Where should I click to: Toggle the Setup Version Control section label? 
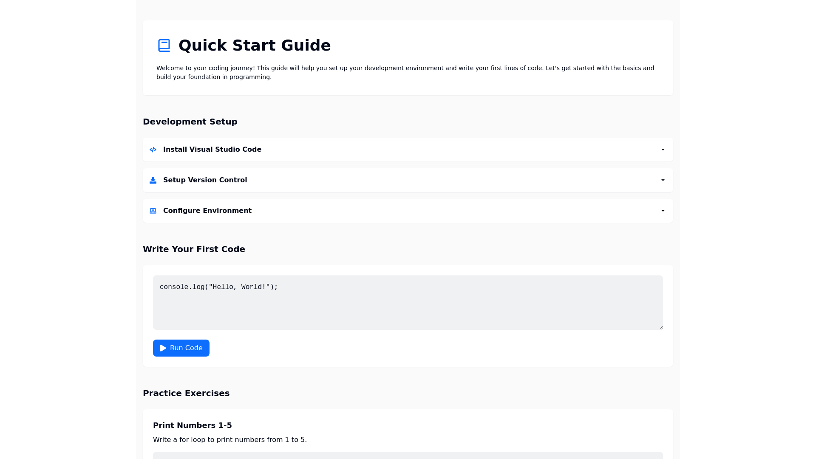205,180
